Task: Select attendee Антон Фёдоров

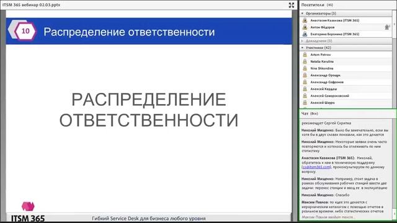Action: [x=323, y=27]
